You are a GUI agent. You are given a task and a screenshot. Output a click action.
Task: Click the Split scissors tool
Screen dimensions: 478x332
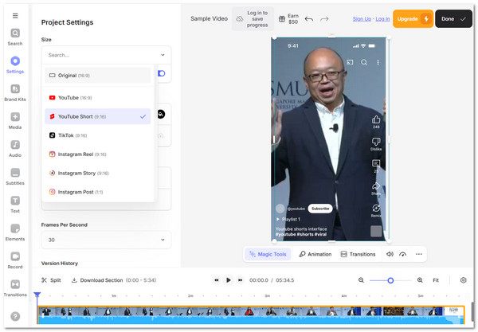[51, 280]
